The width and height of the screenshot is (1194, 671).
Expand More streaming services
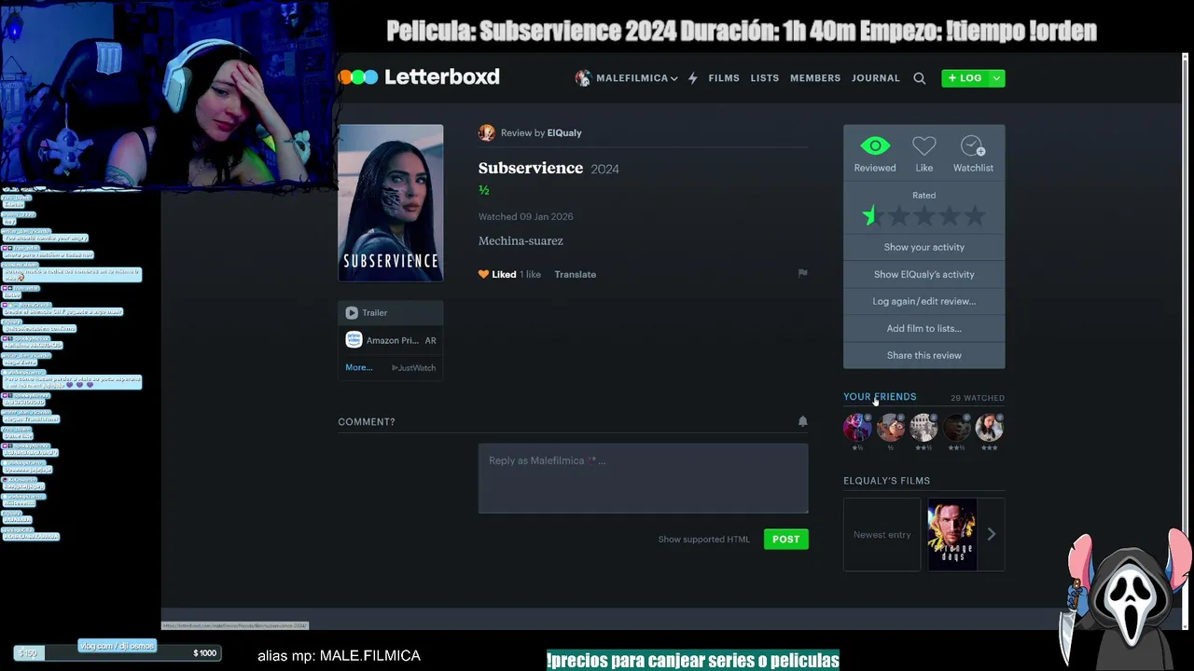(359, 367)
